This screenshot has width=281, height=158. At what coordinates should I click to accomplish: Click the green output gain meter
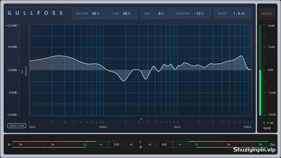(x=260, y=70)
